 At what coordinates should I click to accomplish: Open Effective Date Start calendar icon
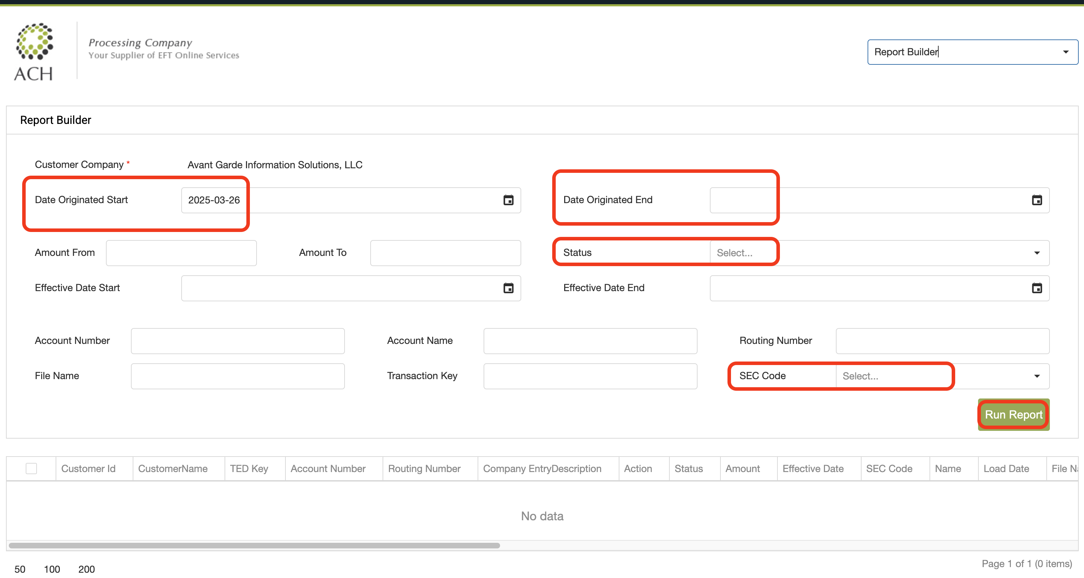508,288
